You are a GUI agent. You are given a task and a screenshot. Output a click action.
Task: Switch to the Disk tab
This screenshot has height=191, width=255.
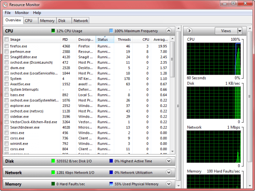pyautogui.click(x=64, y=21)
